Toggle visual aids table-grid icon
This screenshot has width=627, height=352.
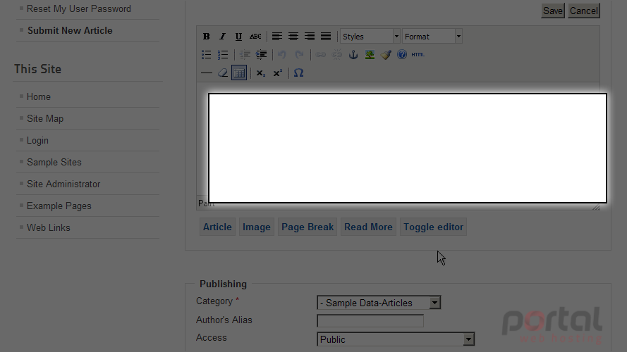(x=239, y=73)
